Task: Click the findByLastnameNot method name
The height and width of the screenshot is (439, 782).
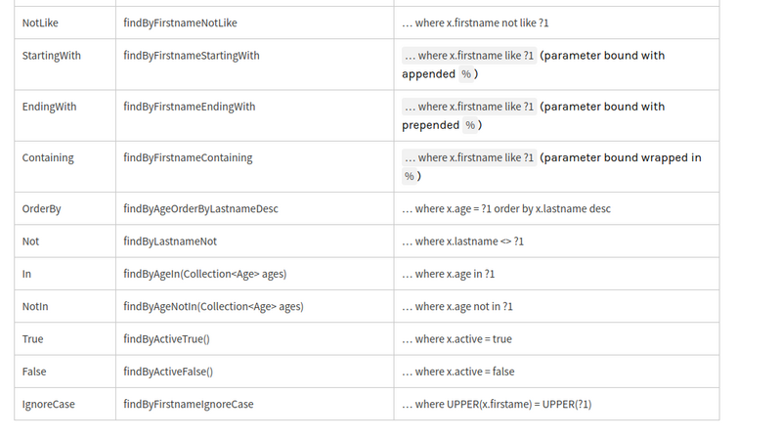Action: tap(170, 241)
